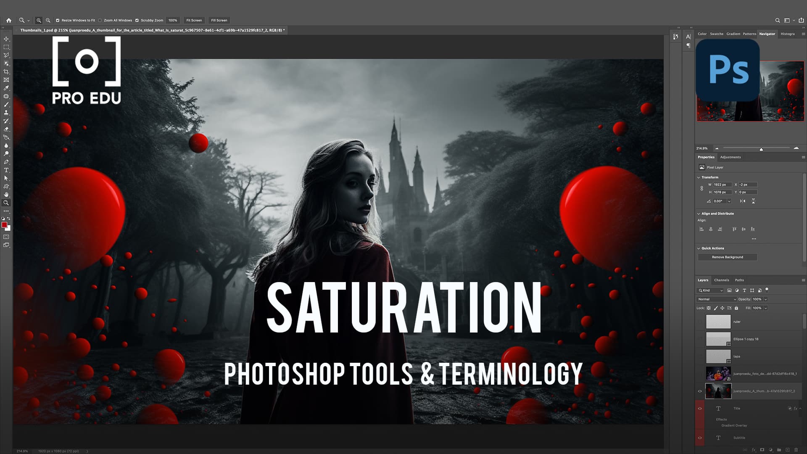Click the Fit Screen button
Viewport: 807px width, 454px height.
193,20
